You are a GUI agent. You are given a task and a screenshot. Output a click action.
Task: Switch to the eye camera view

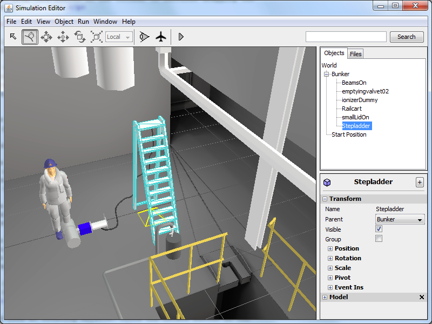(144, 37)
